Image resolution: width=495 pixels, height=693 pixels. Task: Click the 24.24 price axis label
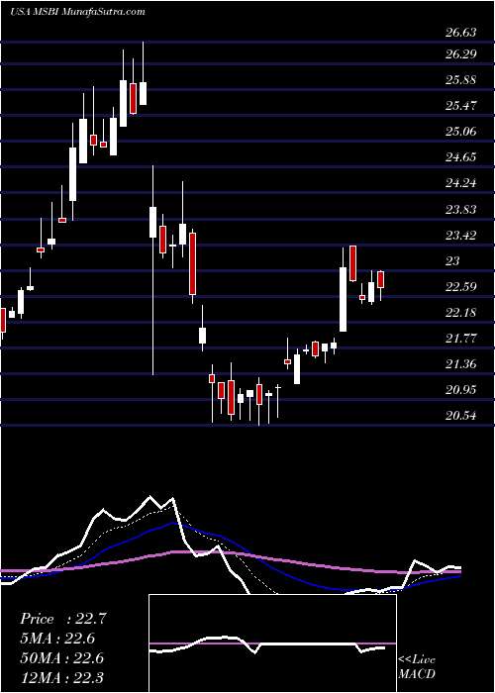(x=461, y=183)
